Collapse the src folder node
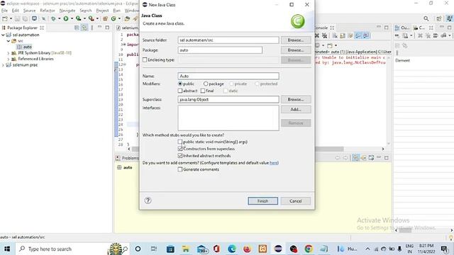The width and height of the screenshot is (454, 255). pos(9,41)
